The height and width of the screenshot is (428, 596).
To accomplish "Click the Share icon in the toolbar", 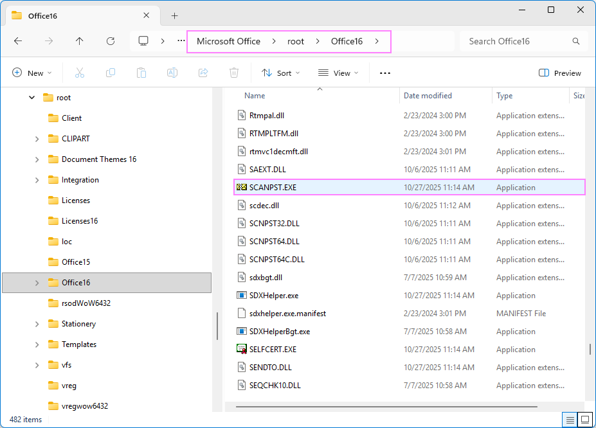I will [x=203, y=72].
